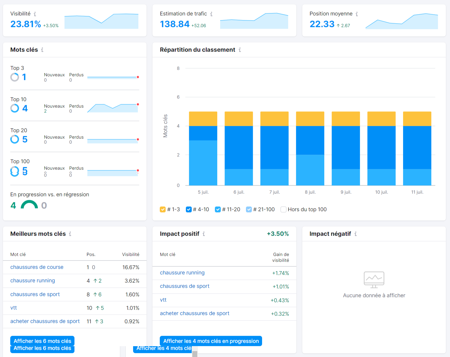The height and width of the screenshot is (357, 450).
Task: Open chaussures de sport in Impact positif list
Action: tap(185, 286)
